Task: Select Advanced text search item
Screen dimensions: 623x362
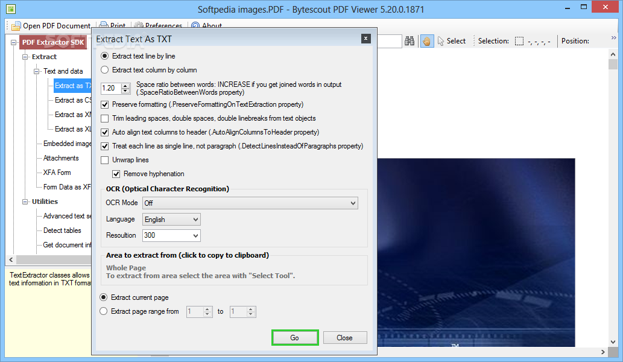Action: (67, 216)
